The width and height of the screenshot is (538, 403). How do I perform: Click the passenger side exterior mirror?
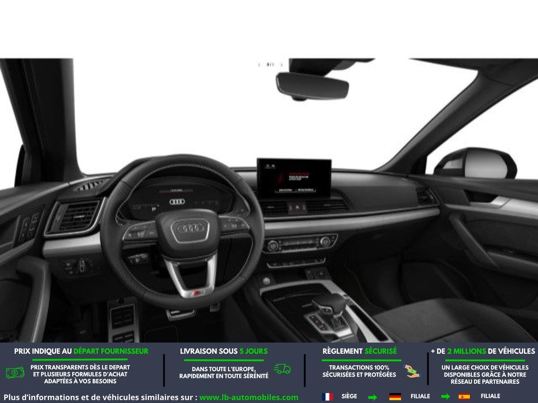(x=476, y=164)
